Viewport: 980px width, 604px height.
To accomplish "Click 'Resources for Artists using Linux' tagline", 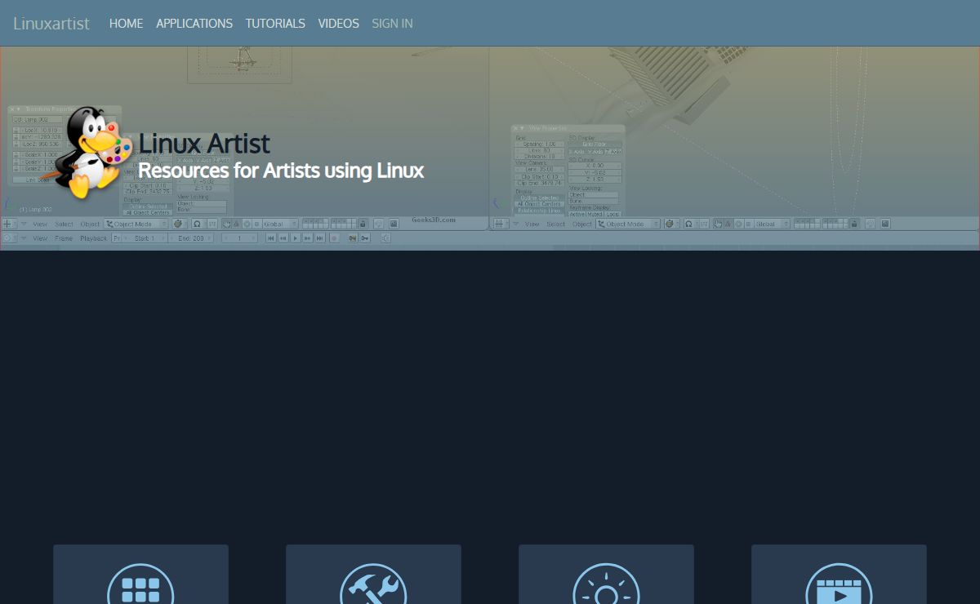I will (x=281, y=171).
